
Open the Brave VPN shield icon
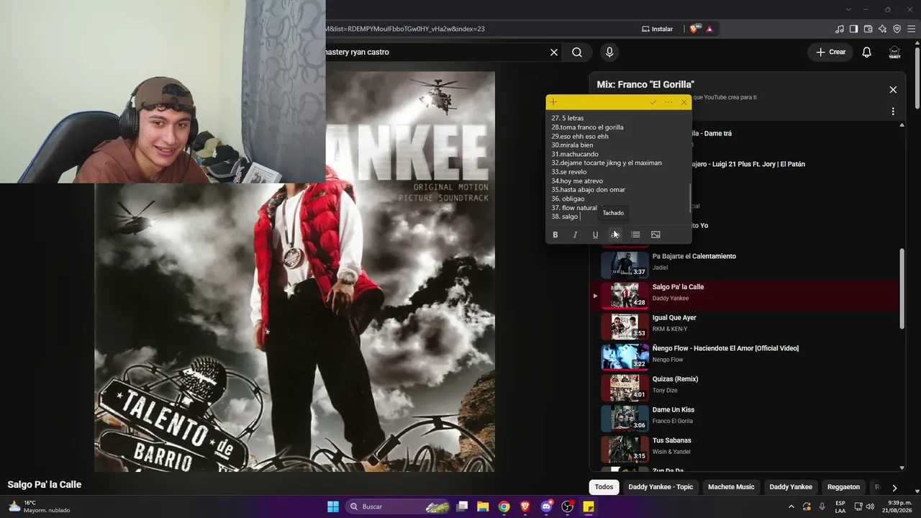pos(897,29)
